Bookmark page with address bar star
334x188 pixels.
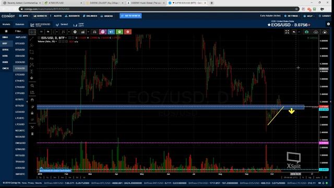[x=296, y=9]
